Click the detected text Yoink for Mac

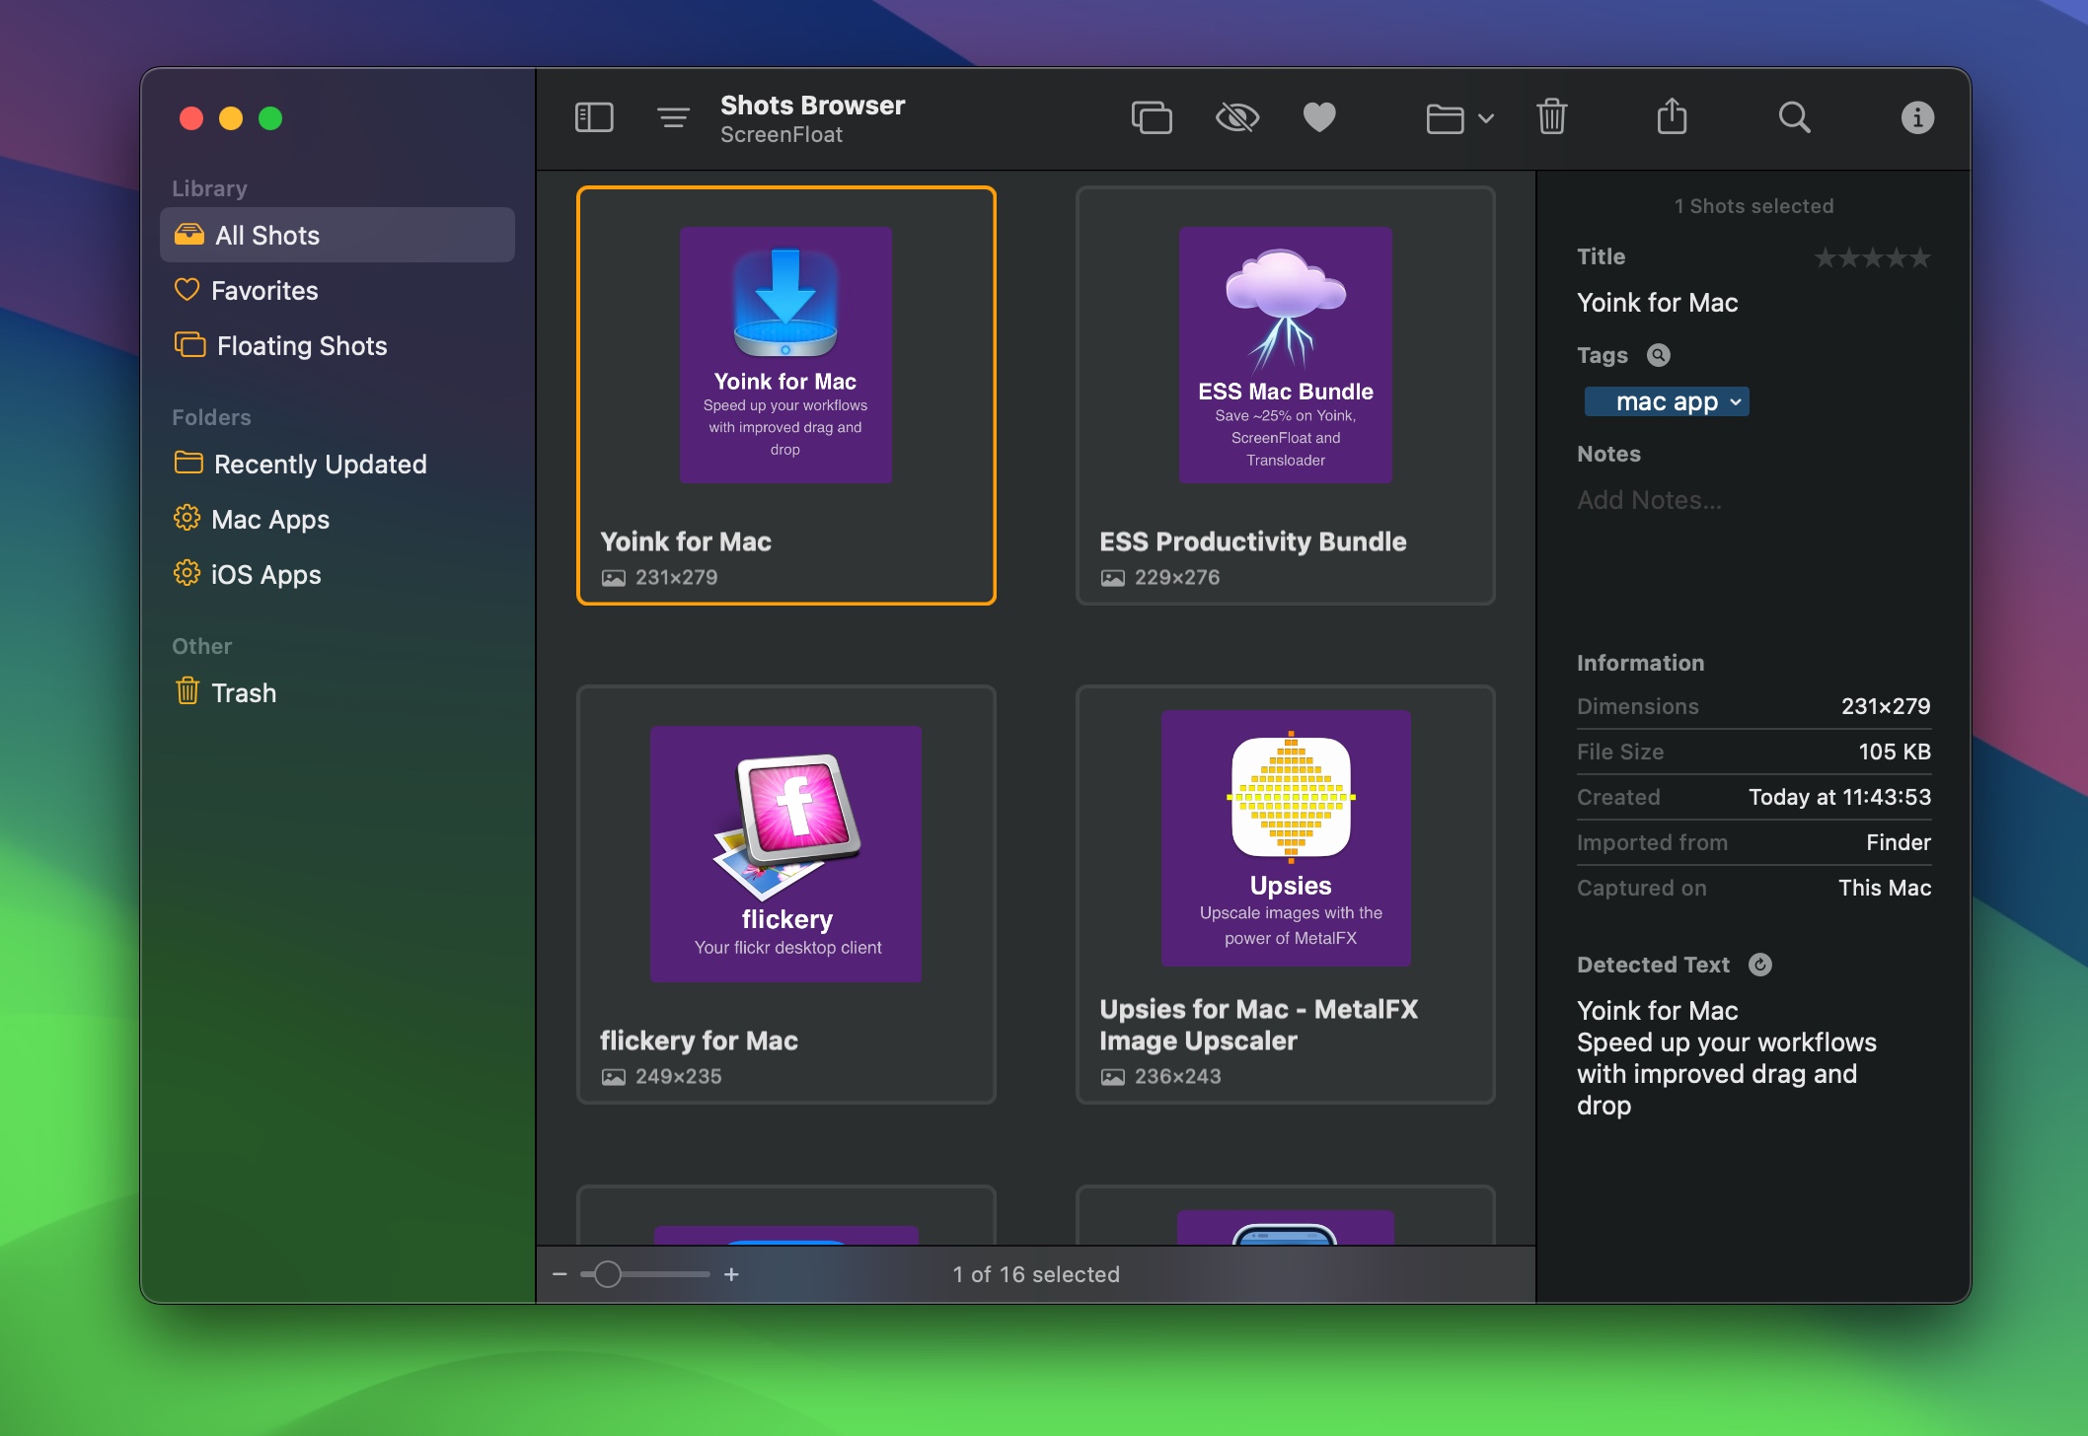1658,1011
